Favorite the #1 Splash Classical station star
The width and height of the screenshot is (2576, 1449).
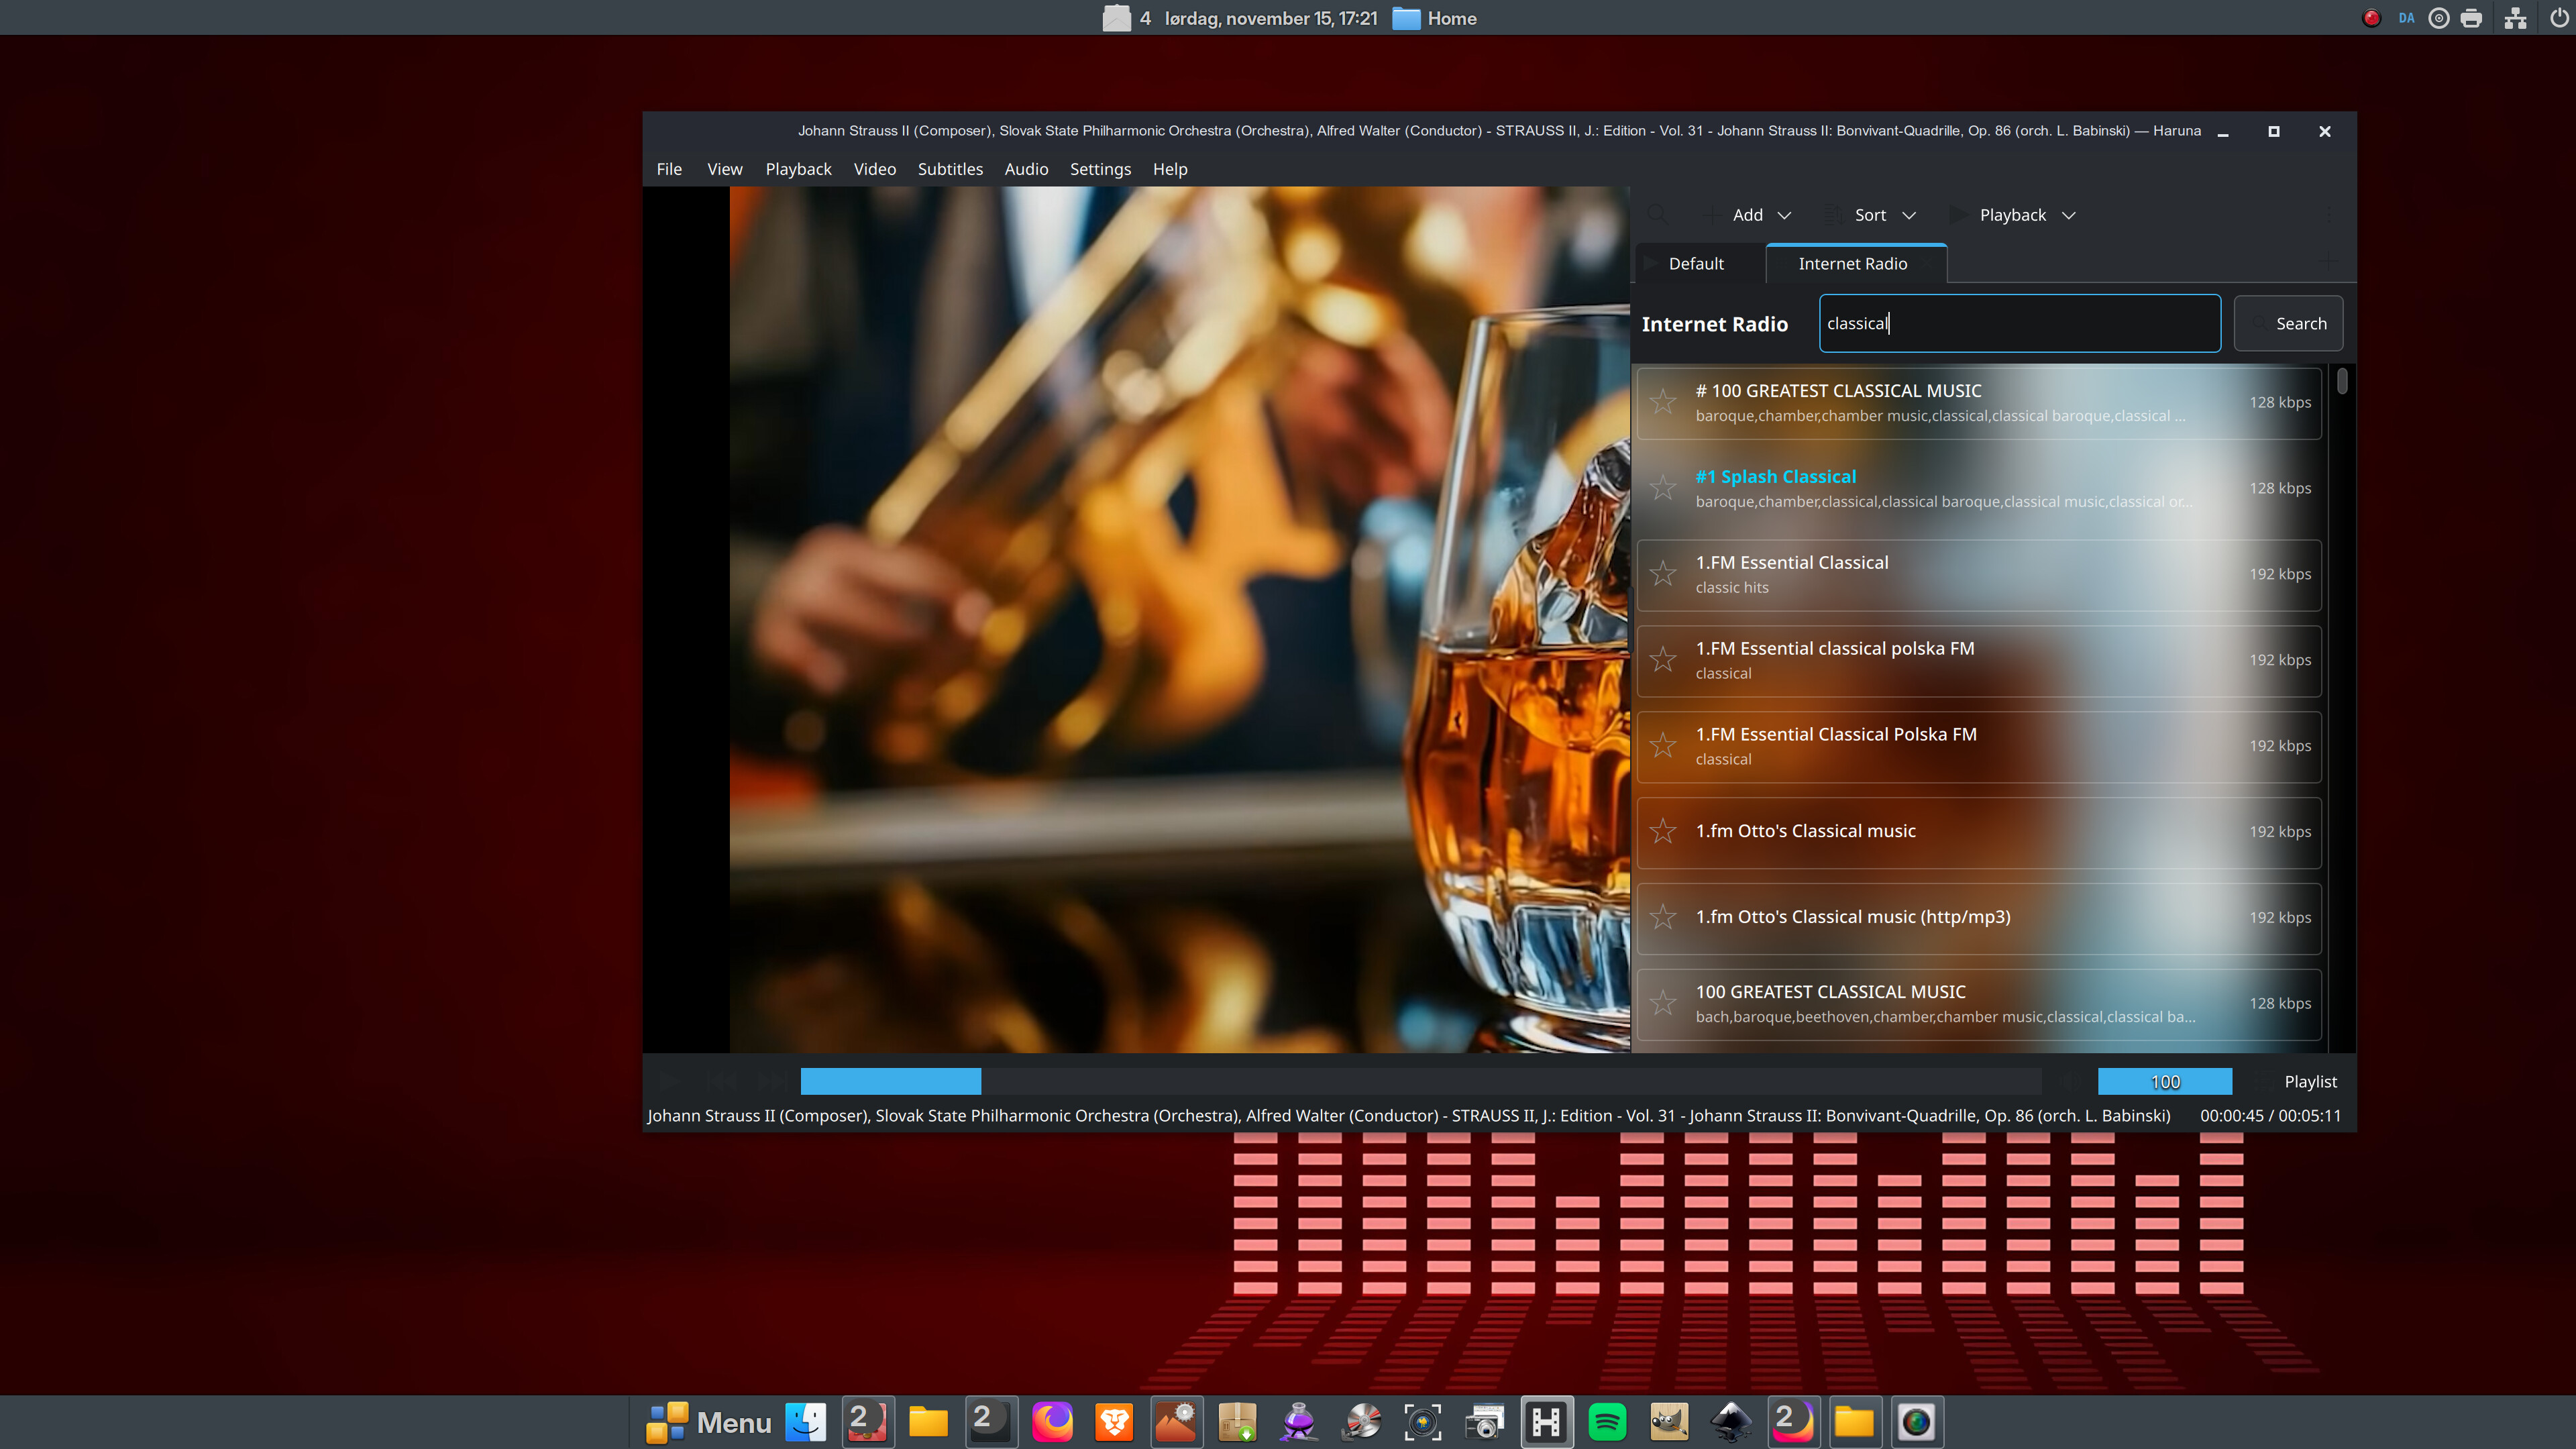(x=1663, y=488)
